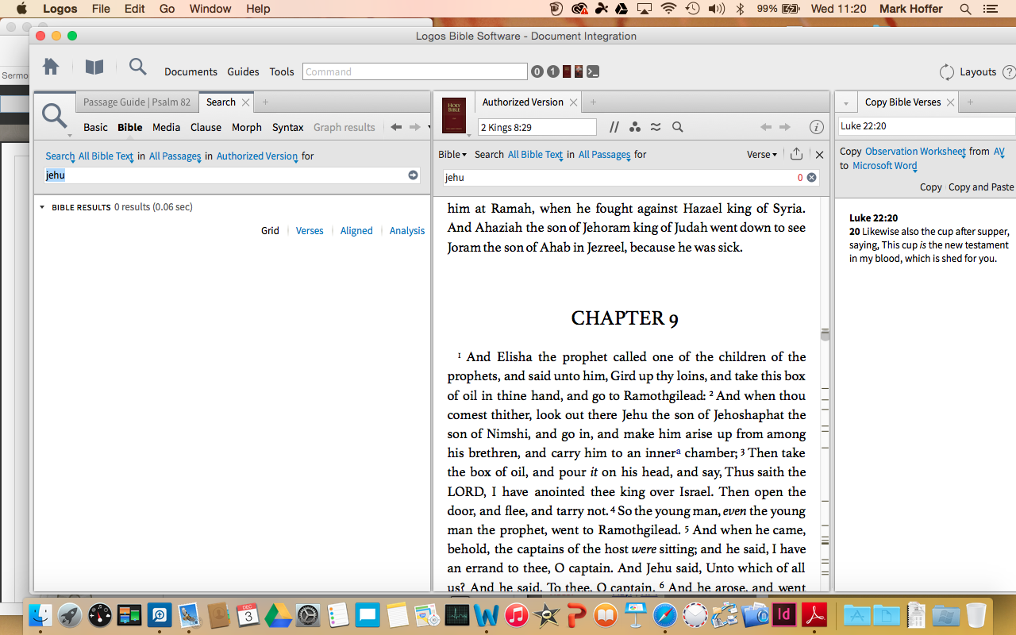Click the Command input box
This screenshot has width=1016, height=635.
pos(414,71)
